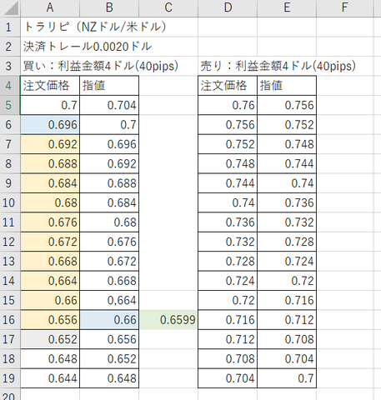Select cell E19 with value 0.7
This screenshot has width=381, height=400.
click(287, 378)
